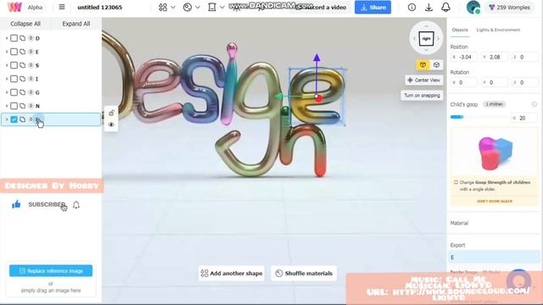Click the view cube 'right' face
Screen dimensions: 543x305
coord(426,38)
